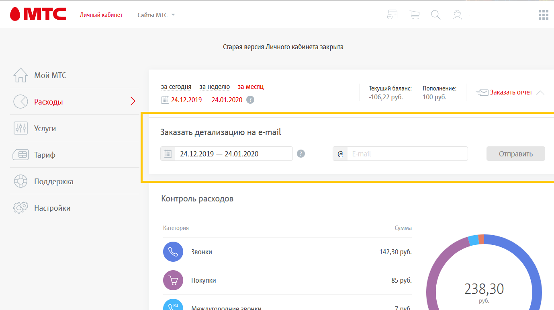Collapse the Заказать отчет chevron

(540, 92)
